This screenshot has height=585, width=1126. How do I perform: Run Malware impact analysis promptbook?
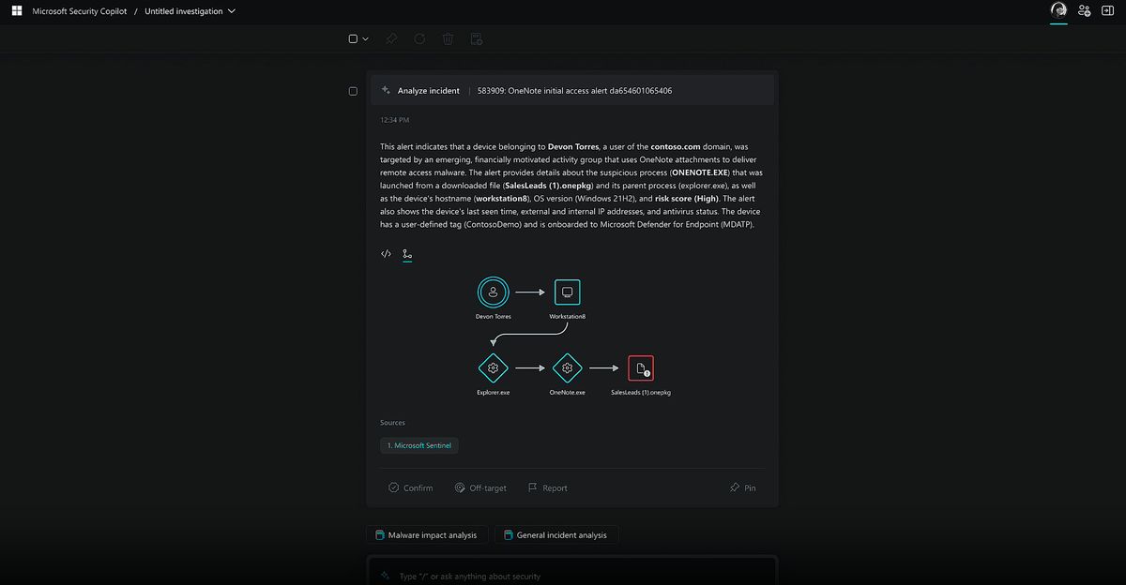tap(426, 535)
